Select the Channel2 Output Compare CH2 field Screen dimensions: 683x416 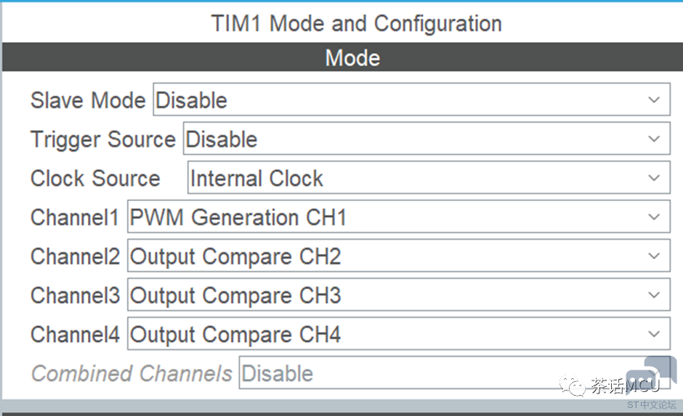pos(399,256)
